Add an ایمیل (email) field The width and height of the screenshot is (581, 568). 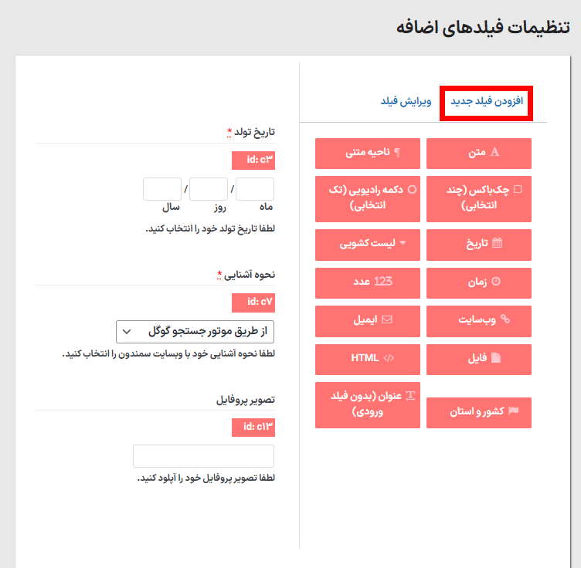point(368,321)
